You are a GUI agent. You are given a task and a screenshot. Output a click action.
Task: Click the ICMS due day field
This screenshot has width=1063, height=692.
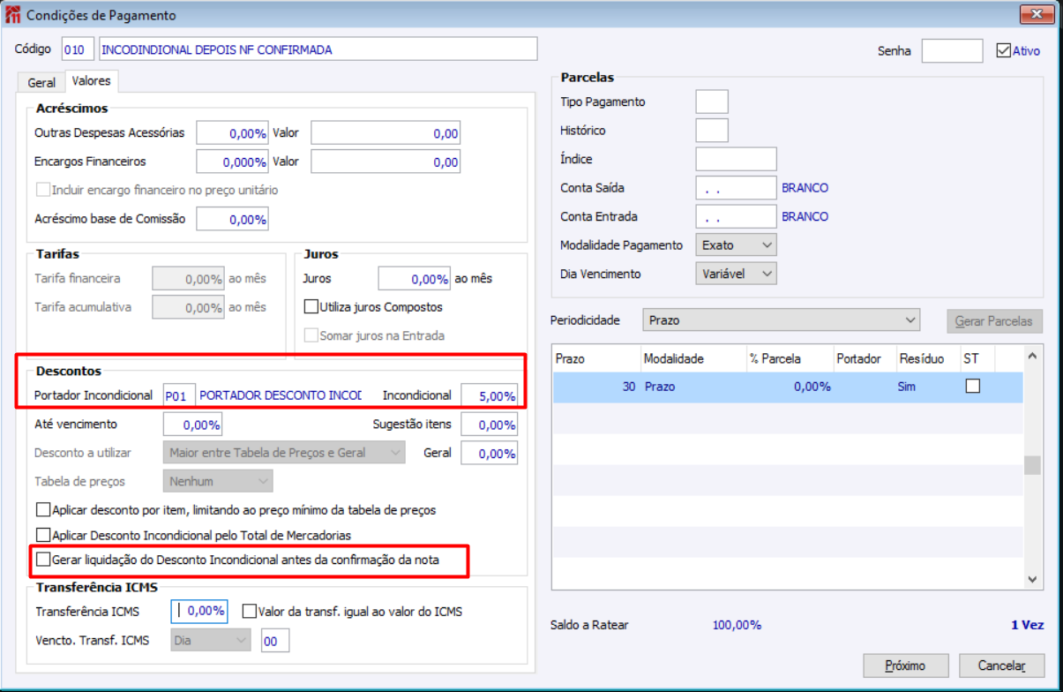point(275,641)
